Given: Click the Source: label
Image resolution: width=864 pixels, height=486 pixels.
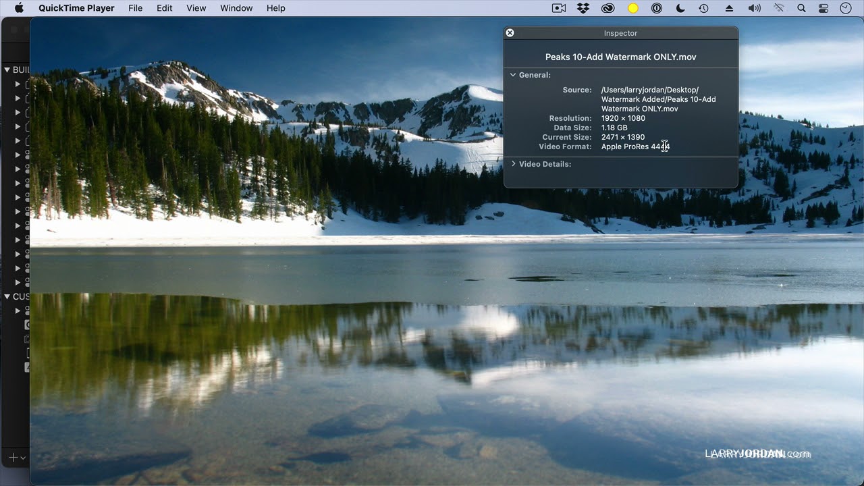Looking at the screenshot, I should (577, 90).
